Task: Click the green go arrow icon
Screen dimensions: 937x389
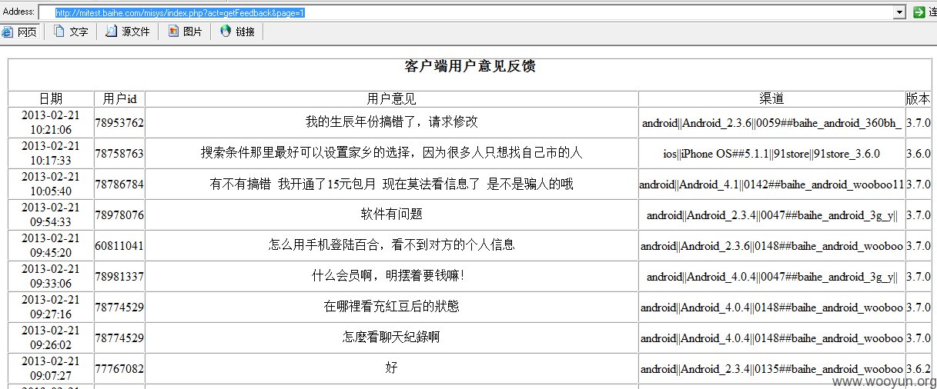Action: tap(919, 12)
